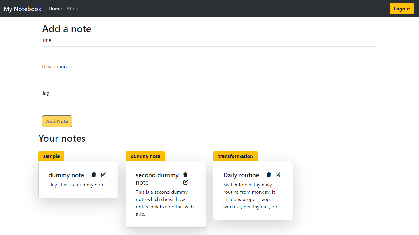Image resolution: width=419 pixels, height=235 pixels.
Task: Click the 'Add a note' heading
Action: point(67,29)
